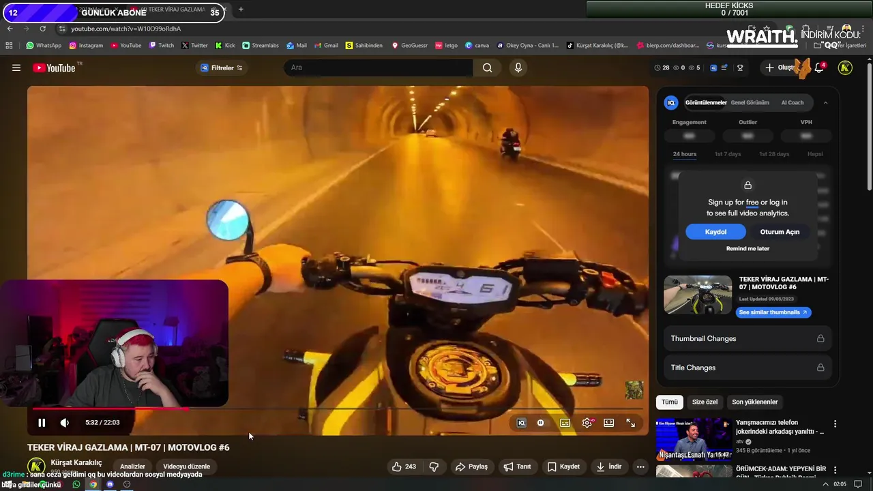873x491 pixels.
Task: Click Videoyu düzenle edit button
Action: 186,466
